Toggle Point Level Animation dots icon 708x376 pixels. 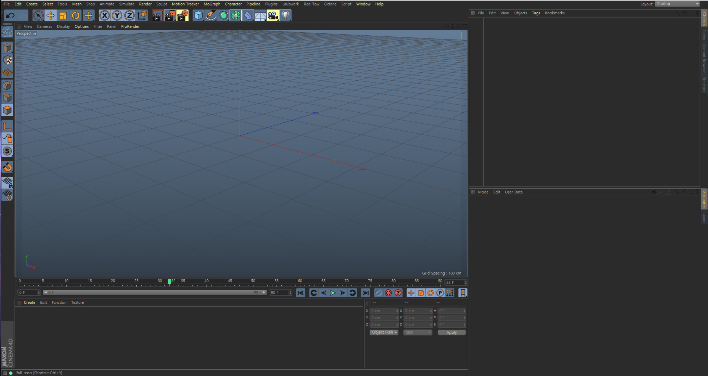450,293
